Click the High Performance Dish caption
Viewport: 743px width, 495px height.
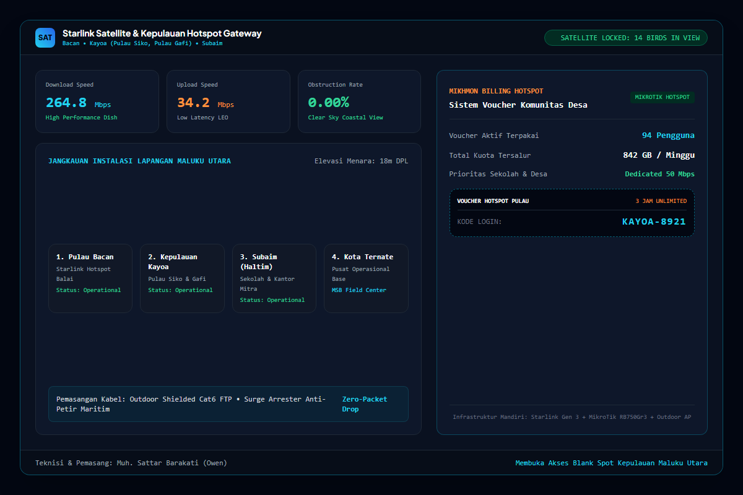pos(81,118)
